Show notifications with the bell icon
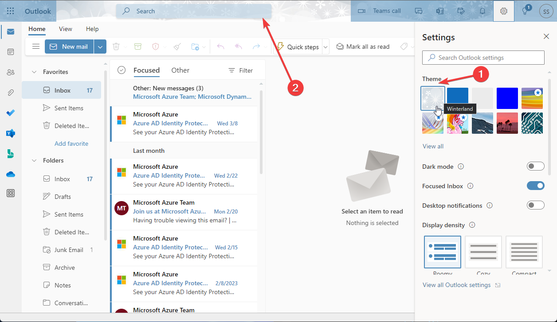This screenshot has height=322, width=557. coord(482,11)
